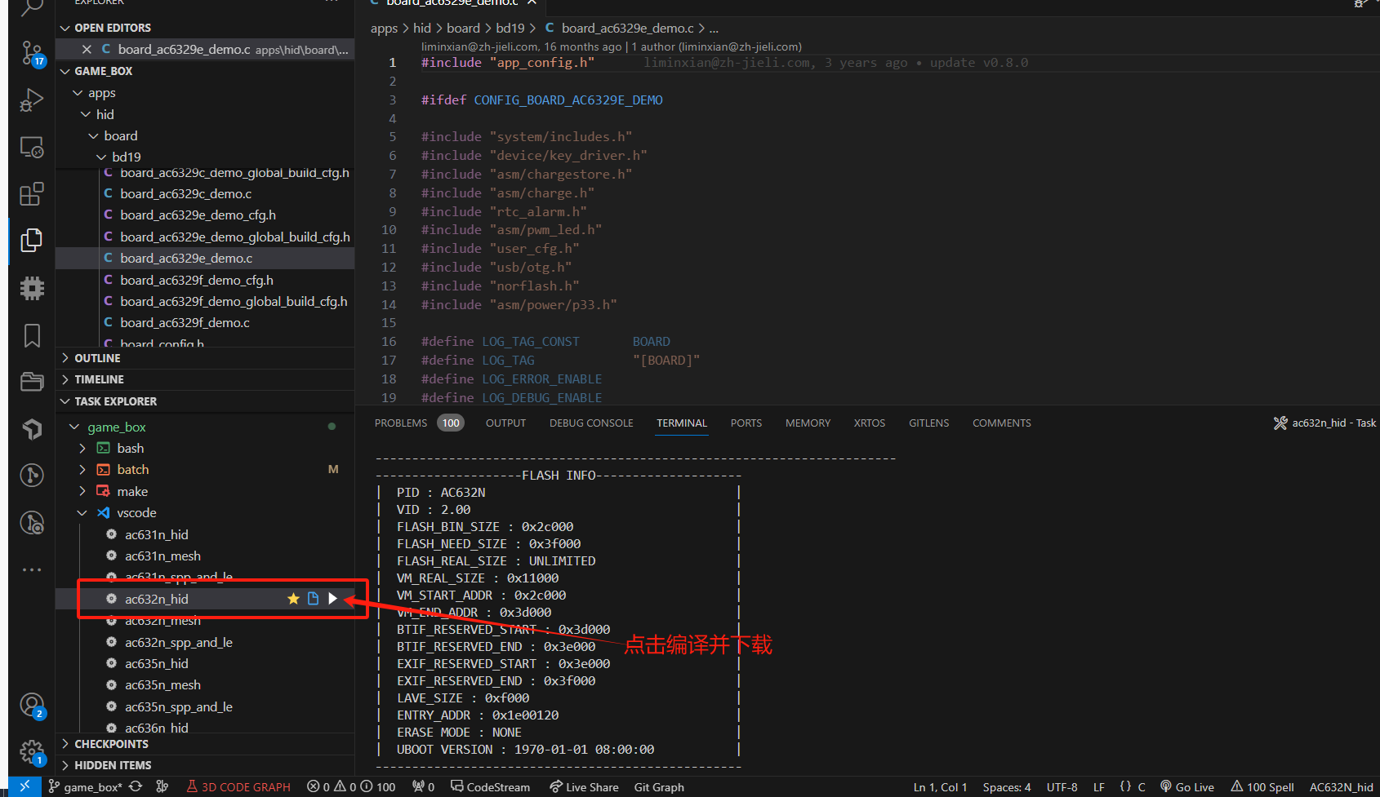
Task: Open the Accounts icon
Action: coord(32,705)
